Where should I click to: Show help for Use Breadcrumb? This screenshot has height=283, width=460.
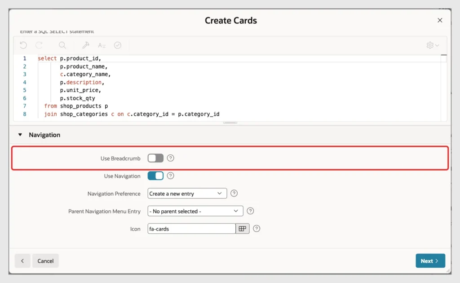(170, 158)
